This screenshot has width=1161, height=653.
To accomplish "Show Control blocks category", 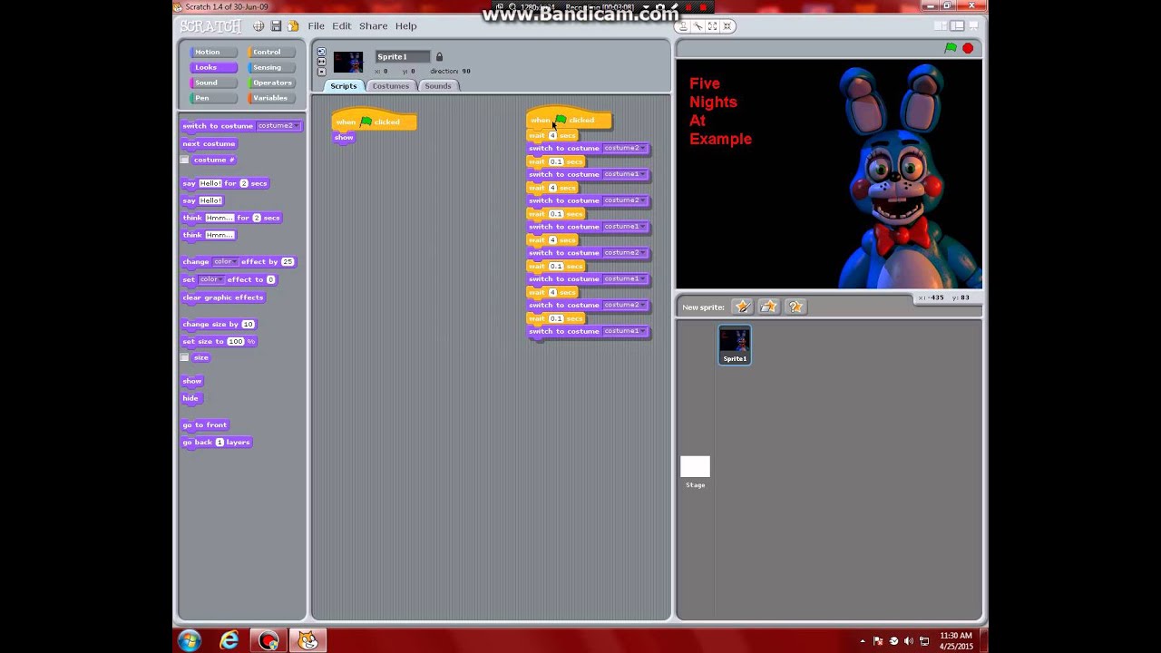I will (271, 52).
